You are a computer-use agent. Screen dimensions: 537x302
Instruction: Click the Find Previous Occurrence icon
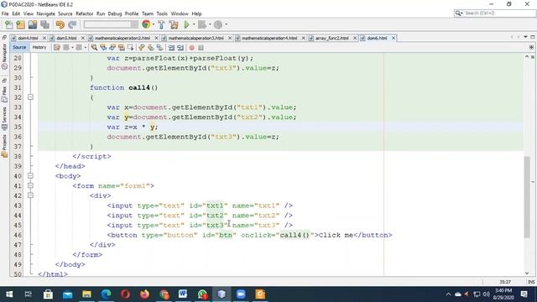(x=103, y=48)
